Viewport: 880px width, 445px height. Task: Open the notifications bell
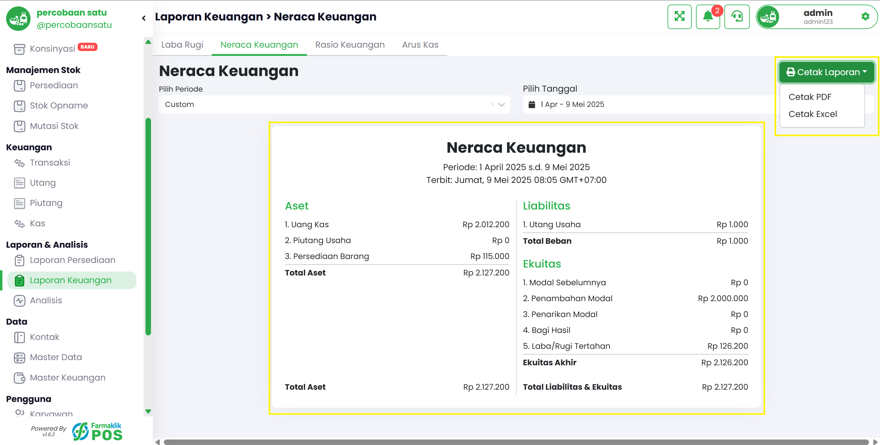708,17
